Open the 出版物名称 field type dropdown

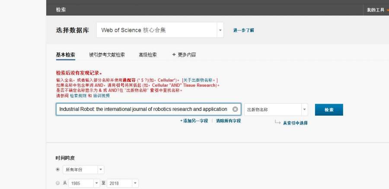276,110
